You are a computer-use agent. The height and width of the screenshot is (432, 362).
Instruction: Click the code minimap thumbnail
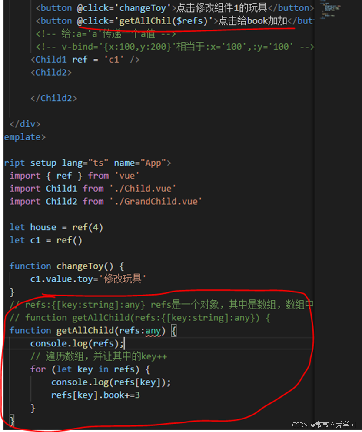coord(330,10)
